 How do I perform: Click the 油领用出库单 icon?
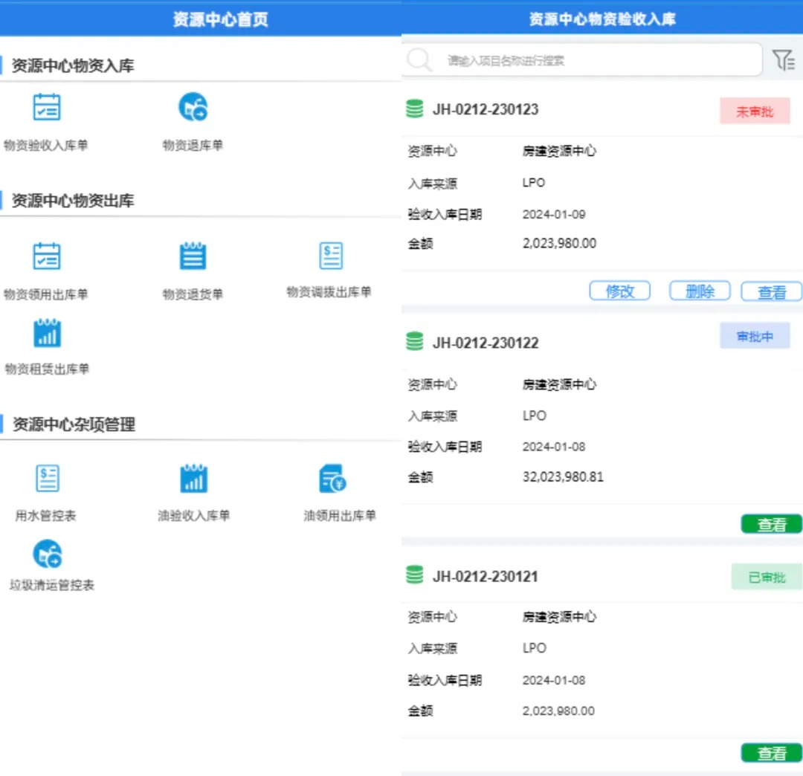331,479
